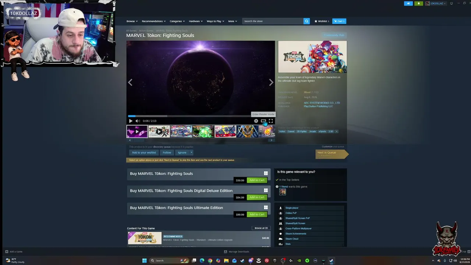Browse all 3 content items
This screenshot has width=471, height=265.
[261, 228]
